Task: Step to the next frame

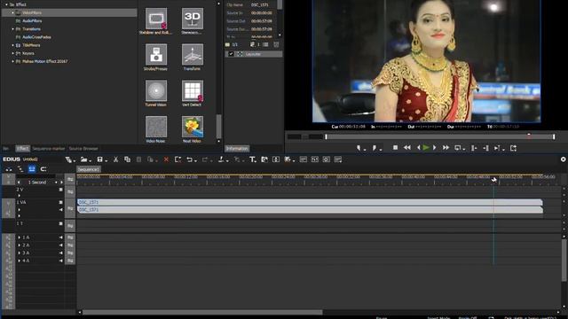Action: pos(434,148)
